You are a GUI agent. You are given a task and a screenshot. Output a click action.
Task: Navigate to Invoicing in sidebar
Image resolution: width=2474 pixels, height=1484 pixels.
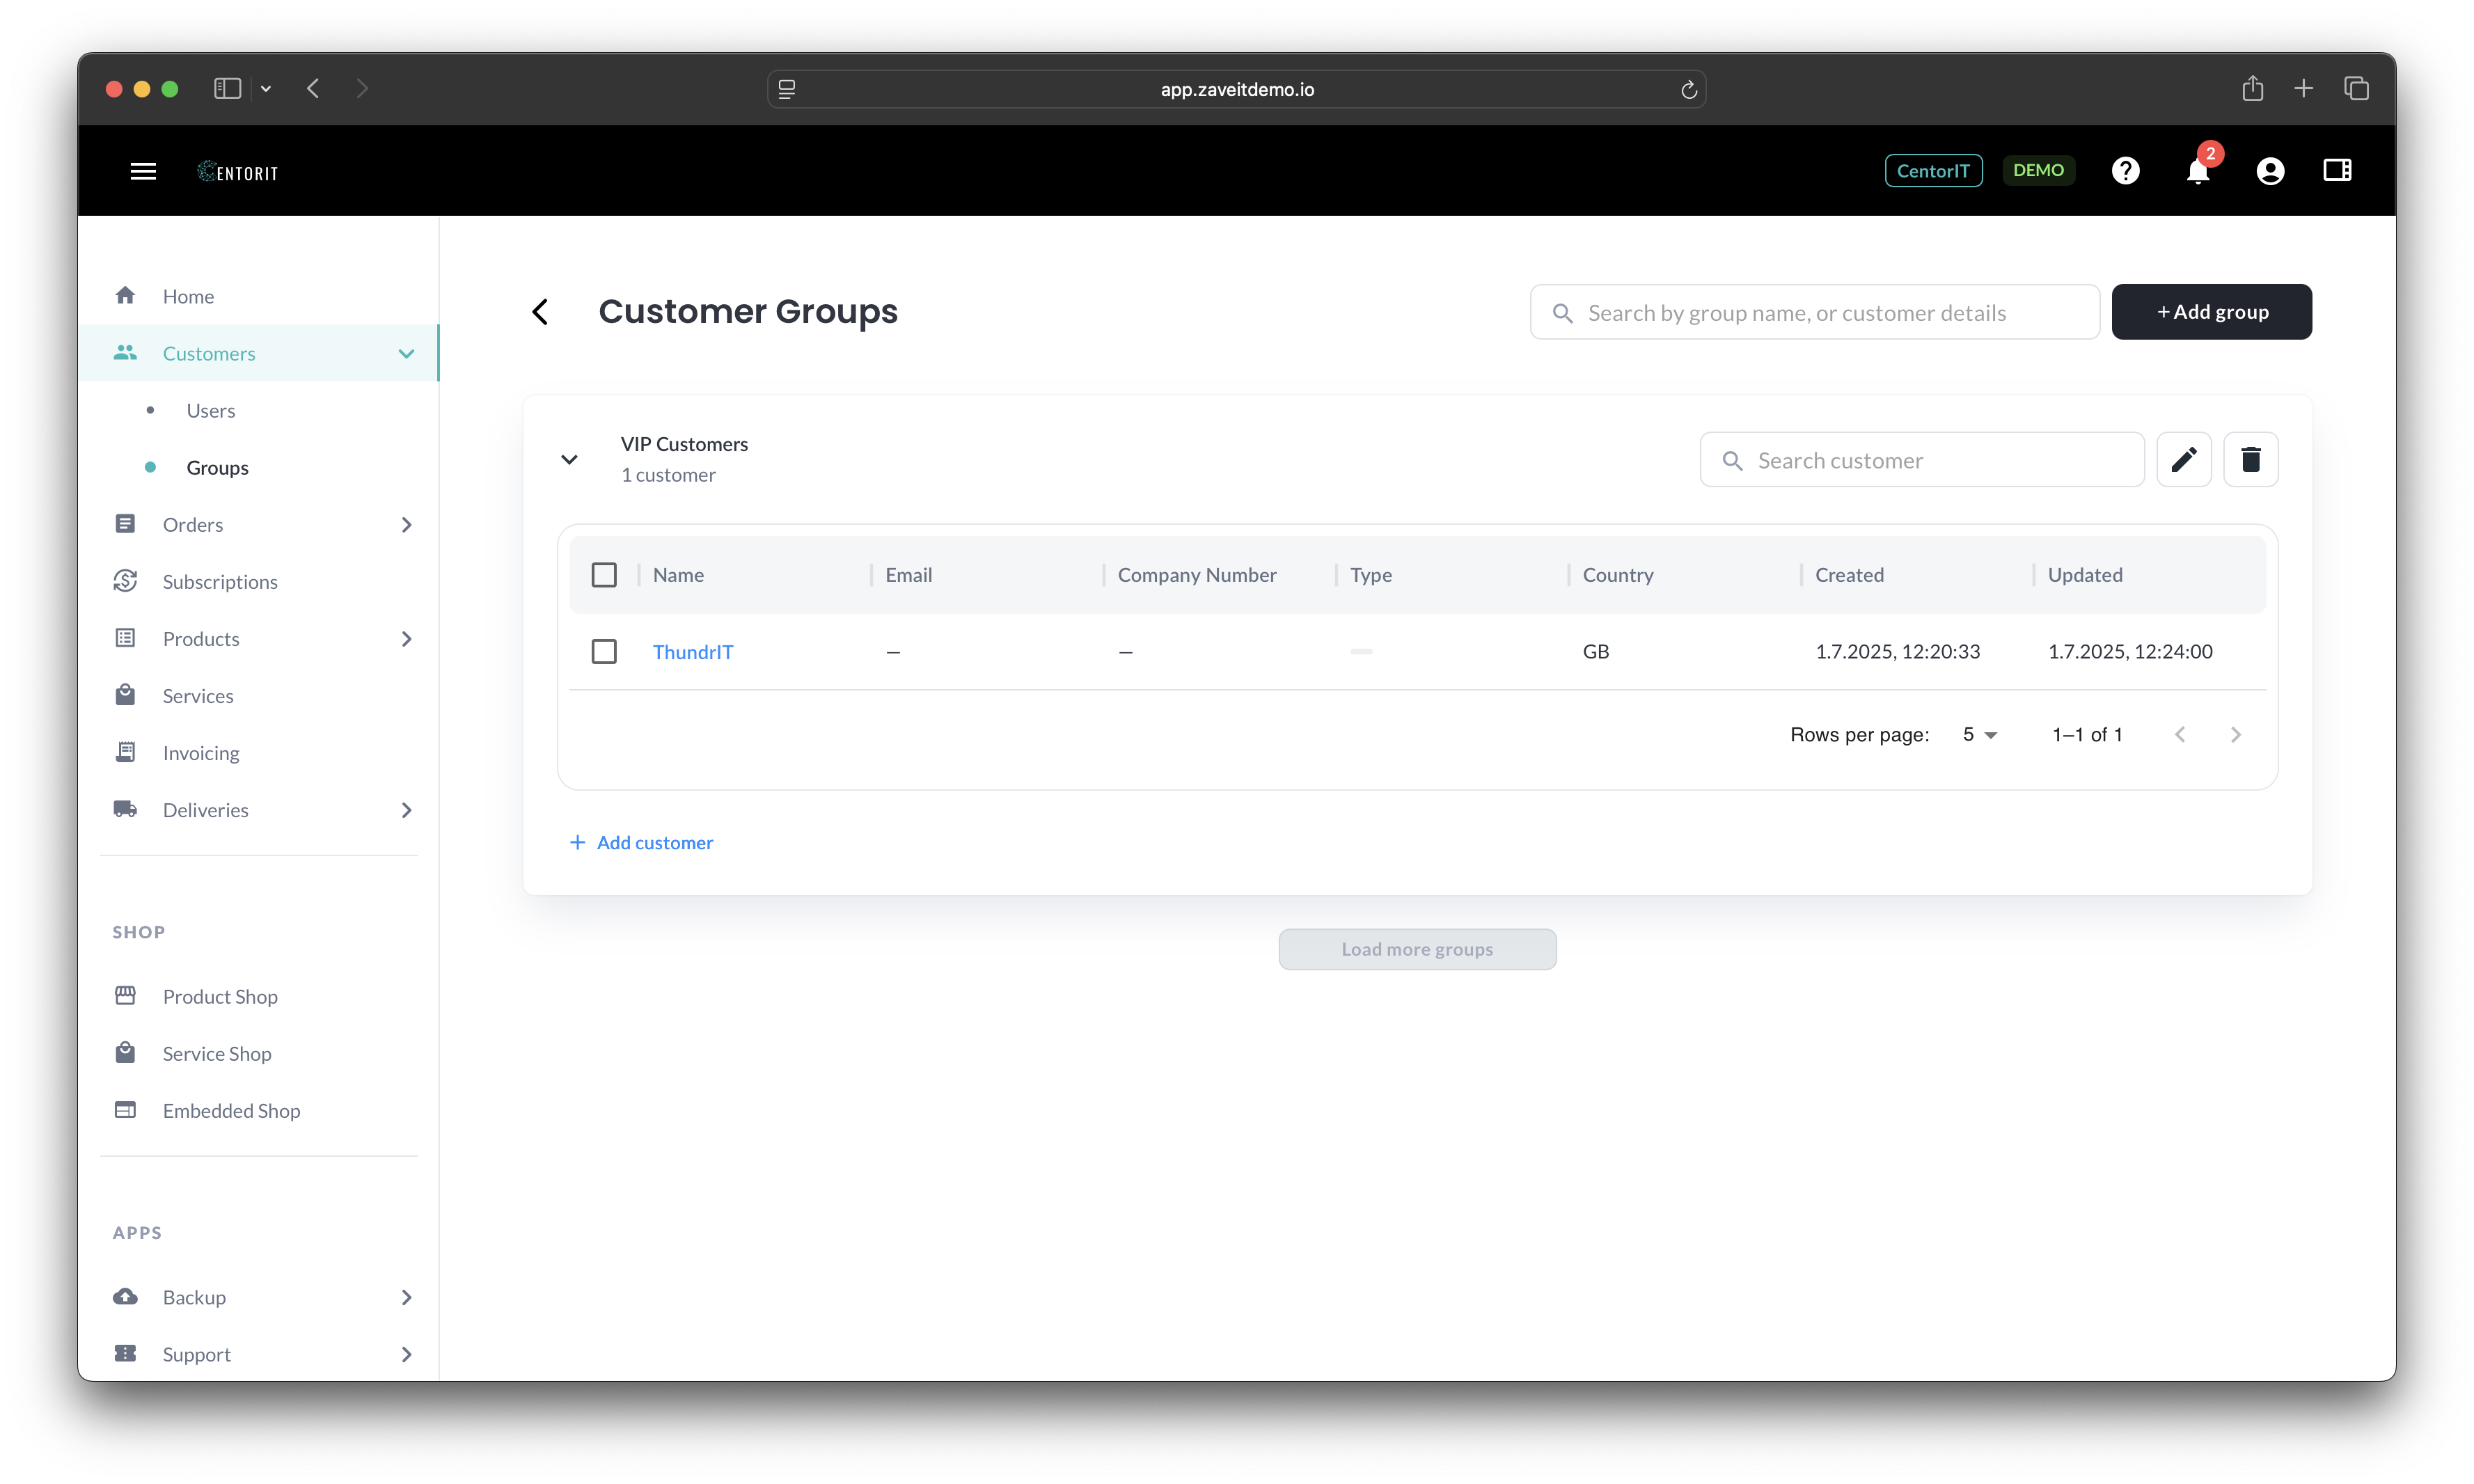coord(201,753)
